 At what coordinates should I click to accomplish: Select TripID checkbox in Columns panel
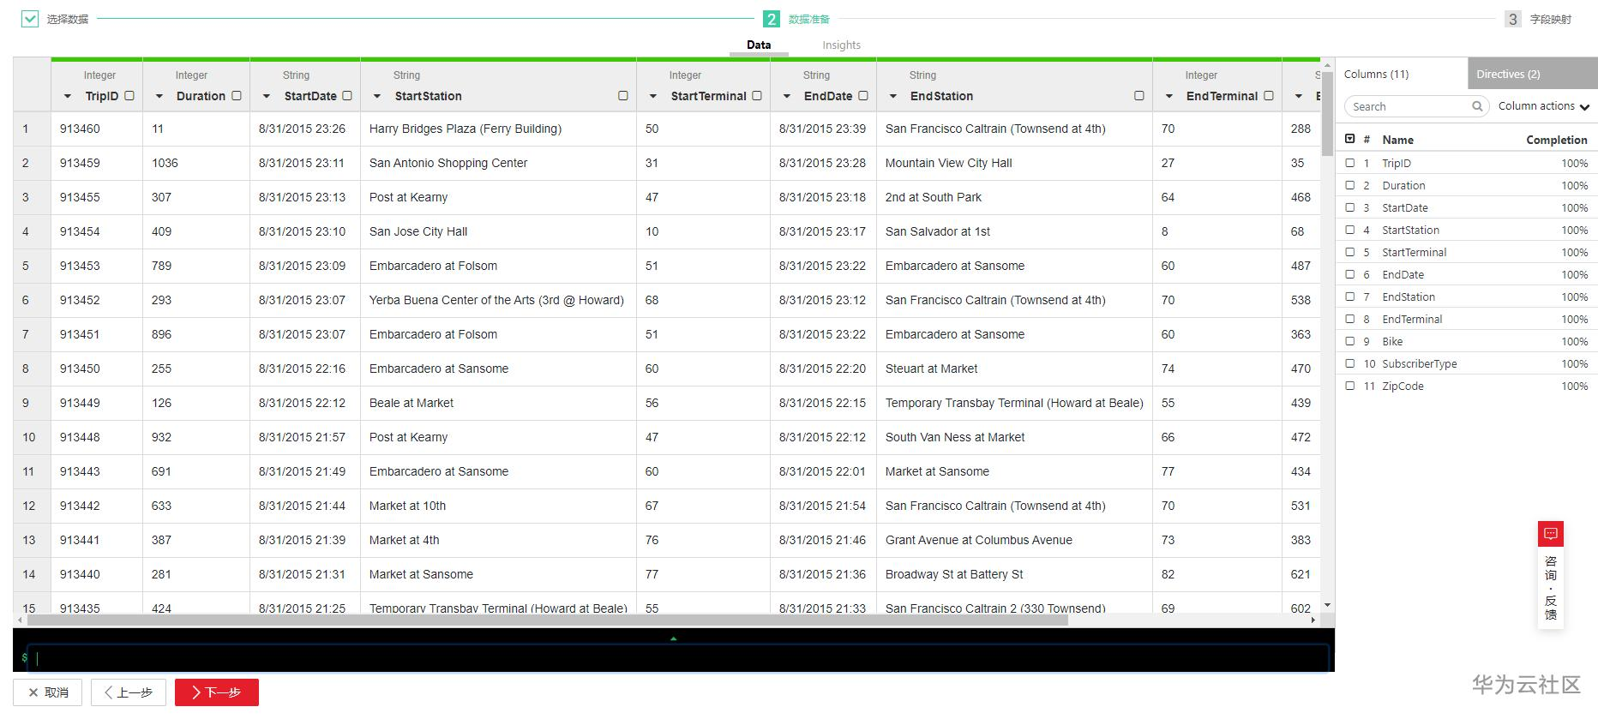(1350, 163)
